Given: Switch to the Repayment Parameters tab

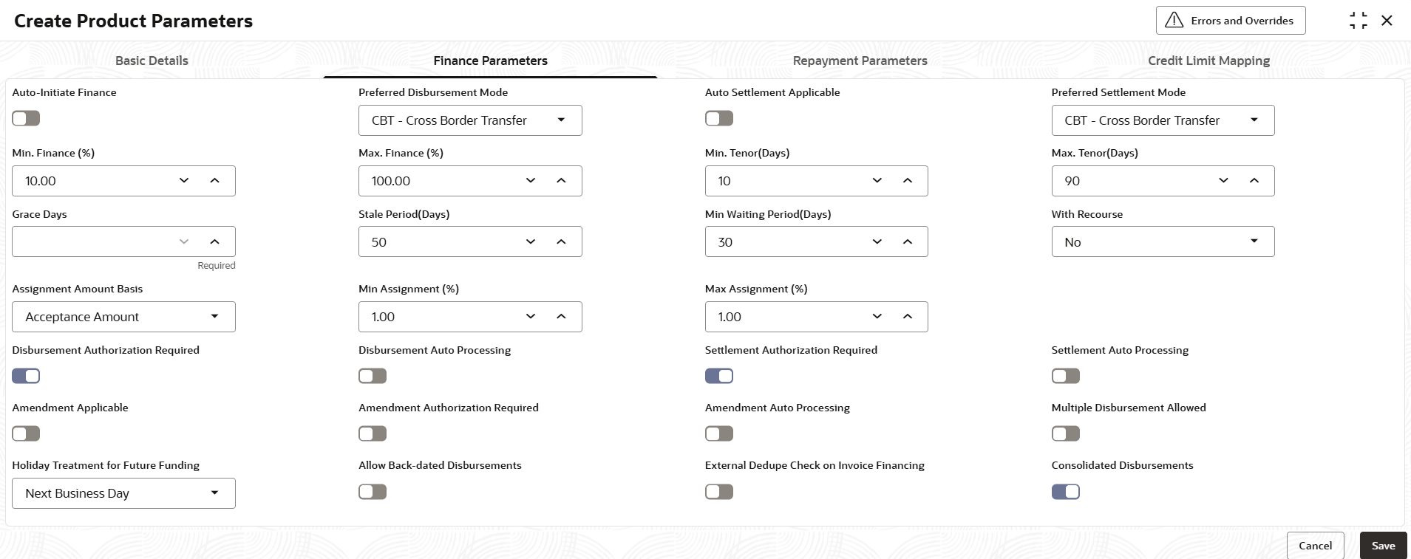Looking at the screenshot, I should tap(860, 61).
